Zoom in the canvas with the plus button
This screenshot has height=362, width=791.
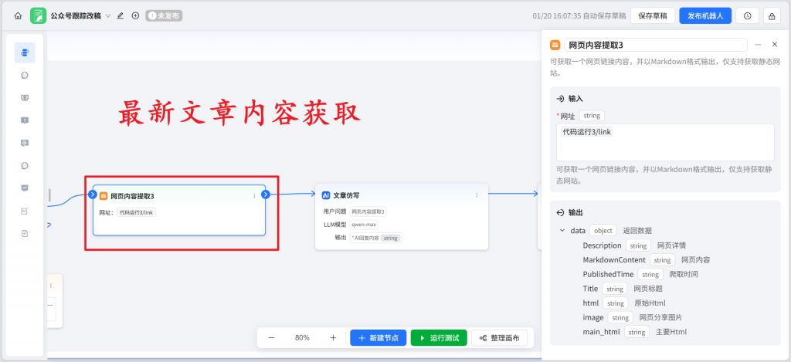coord(333,338)
